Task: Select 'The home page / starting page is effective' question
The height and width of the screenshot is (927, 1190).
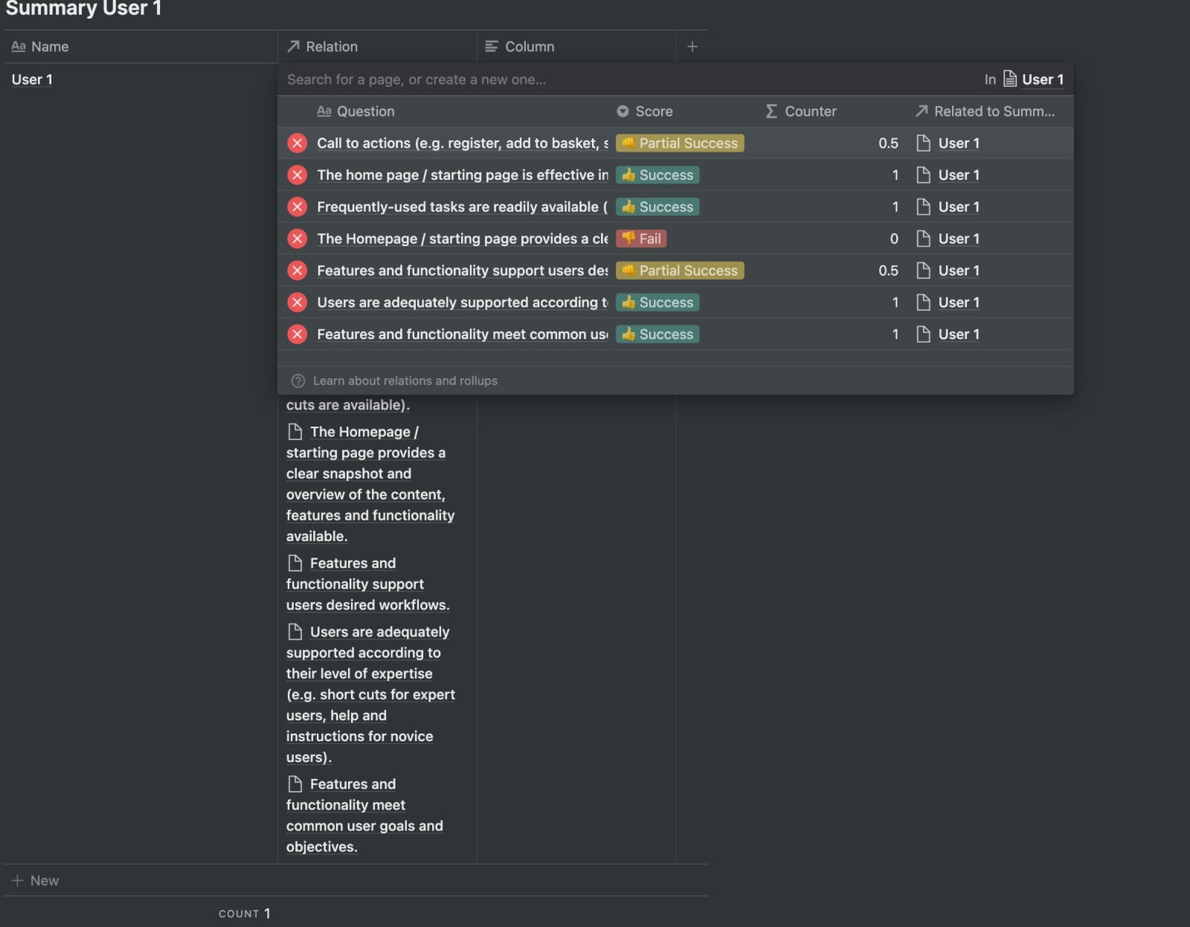Action: pos(463,175)
